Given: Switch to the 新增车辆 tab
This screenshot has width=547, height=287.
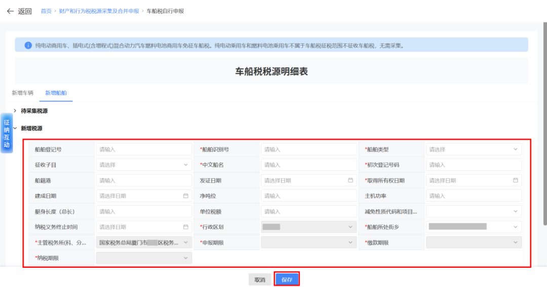Looking at the screenshot, I should tap(22, 93).
